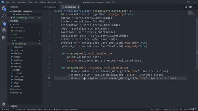Screen dimensions: 198x111
Task: Open serializers.py in the api folder
Action: point(25,44)
